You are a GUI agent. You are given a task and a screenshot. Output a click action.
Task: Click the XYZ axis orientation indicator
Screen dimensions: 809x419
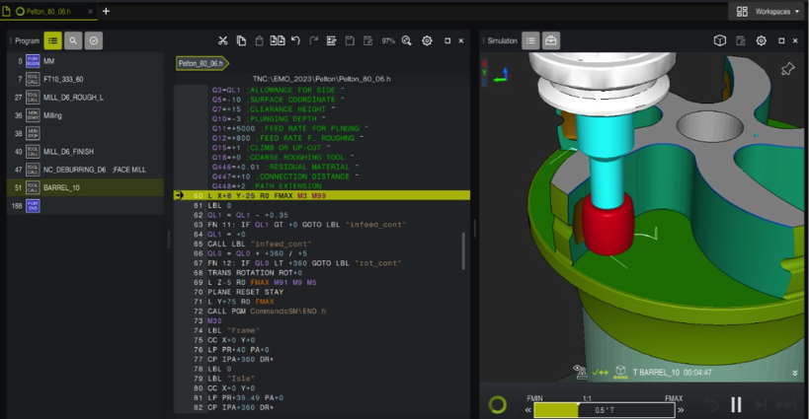495,72
